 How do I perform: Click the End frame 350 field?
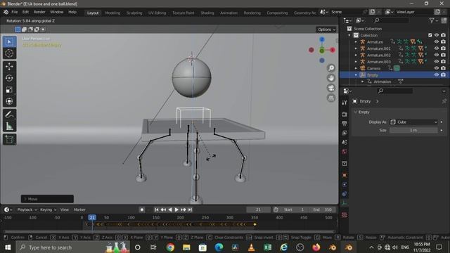(323, 209)
